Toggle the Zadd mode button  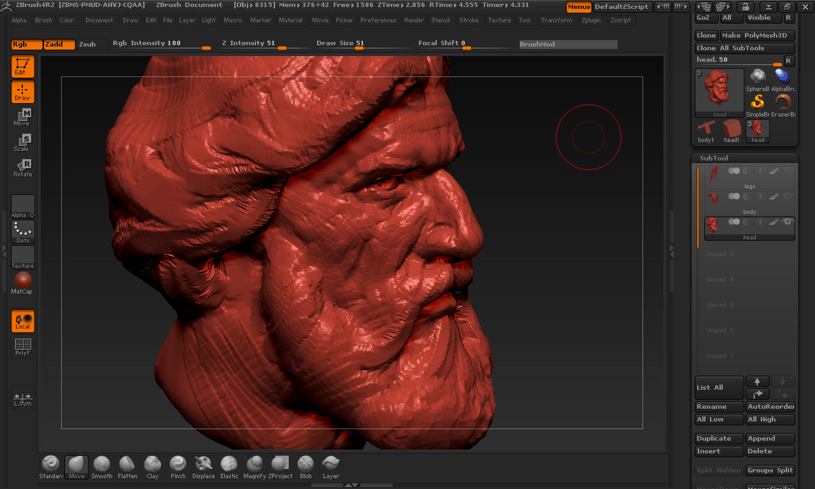(x=60, y=44)
